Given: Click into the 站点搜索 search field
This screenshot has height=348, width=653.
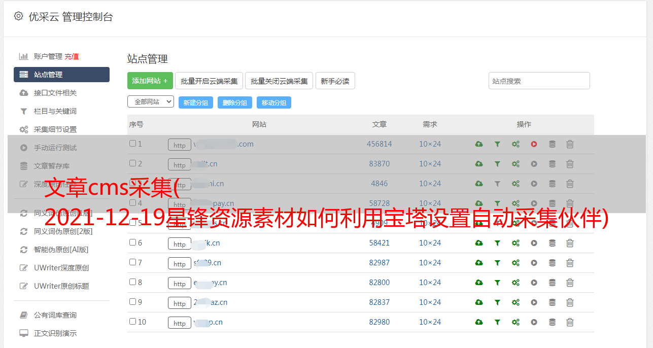Looking at the screenshot, I should 539,81.
